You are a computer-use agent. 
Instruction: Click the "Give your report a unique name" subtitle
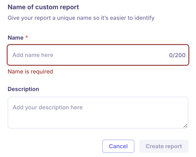click(x=81, y=18)
